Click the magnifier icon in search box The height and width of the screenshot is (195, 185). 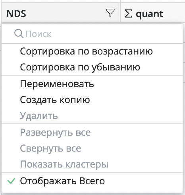19,34
